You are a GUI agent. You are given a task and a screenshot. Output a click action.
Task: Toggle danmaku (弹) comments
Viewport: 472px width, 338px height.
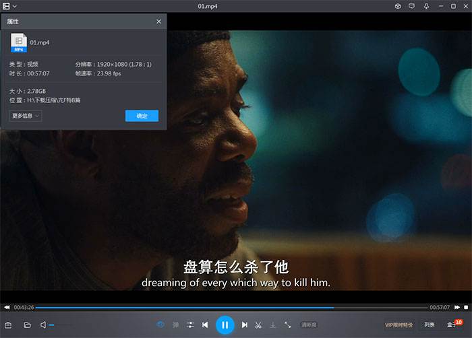pos(176,325)
